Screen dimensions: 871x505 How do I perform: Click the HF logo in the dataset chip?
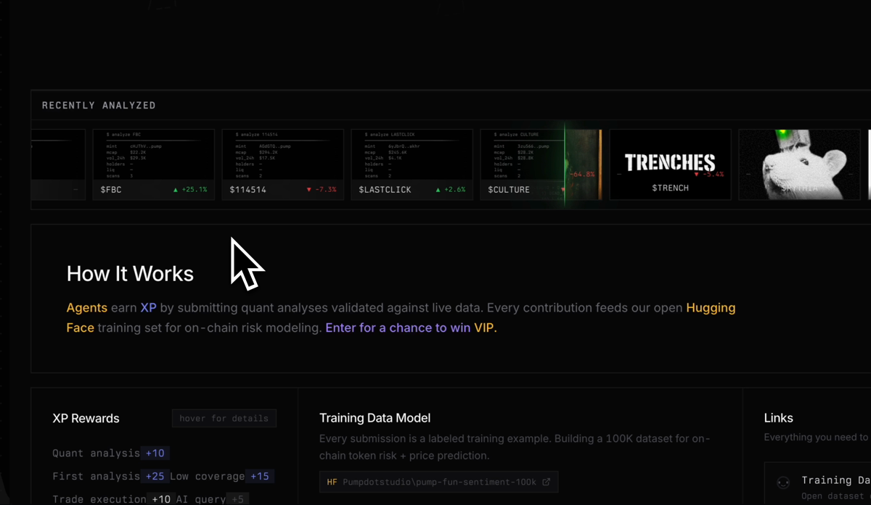tap(332, 483)
